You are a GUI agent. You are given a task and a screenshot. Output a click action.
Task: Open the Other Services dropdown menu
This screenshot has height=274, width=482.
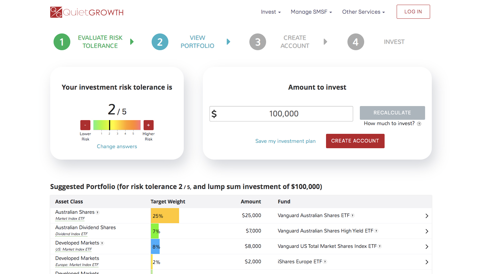[364, 12]
